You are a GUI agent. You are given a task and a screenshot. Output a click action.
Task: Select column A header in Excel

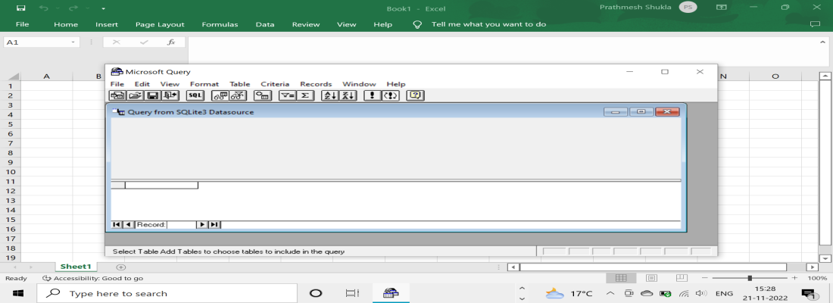tap(47, 77)
